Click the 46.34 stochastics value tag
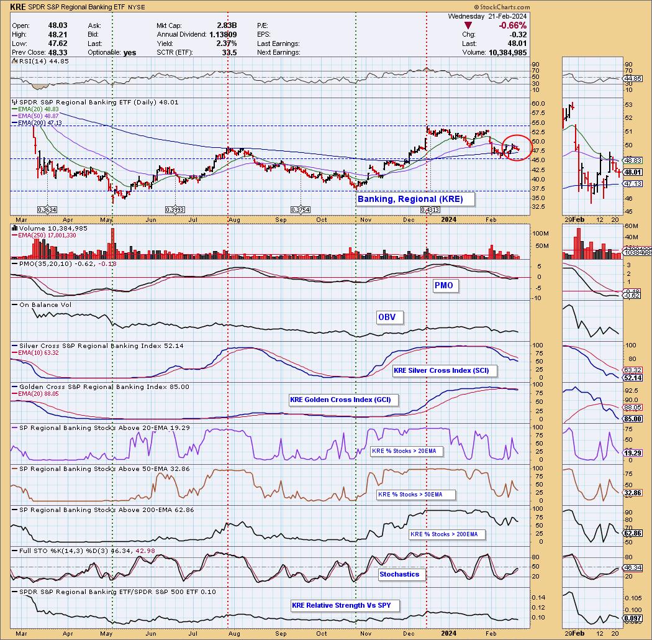 click(x=633, y=567)
